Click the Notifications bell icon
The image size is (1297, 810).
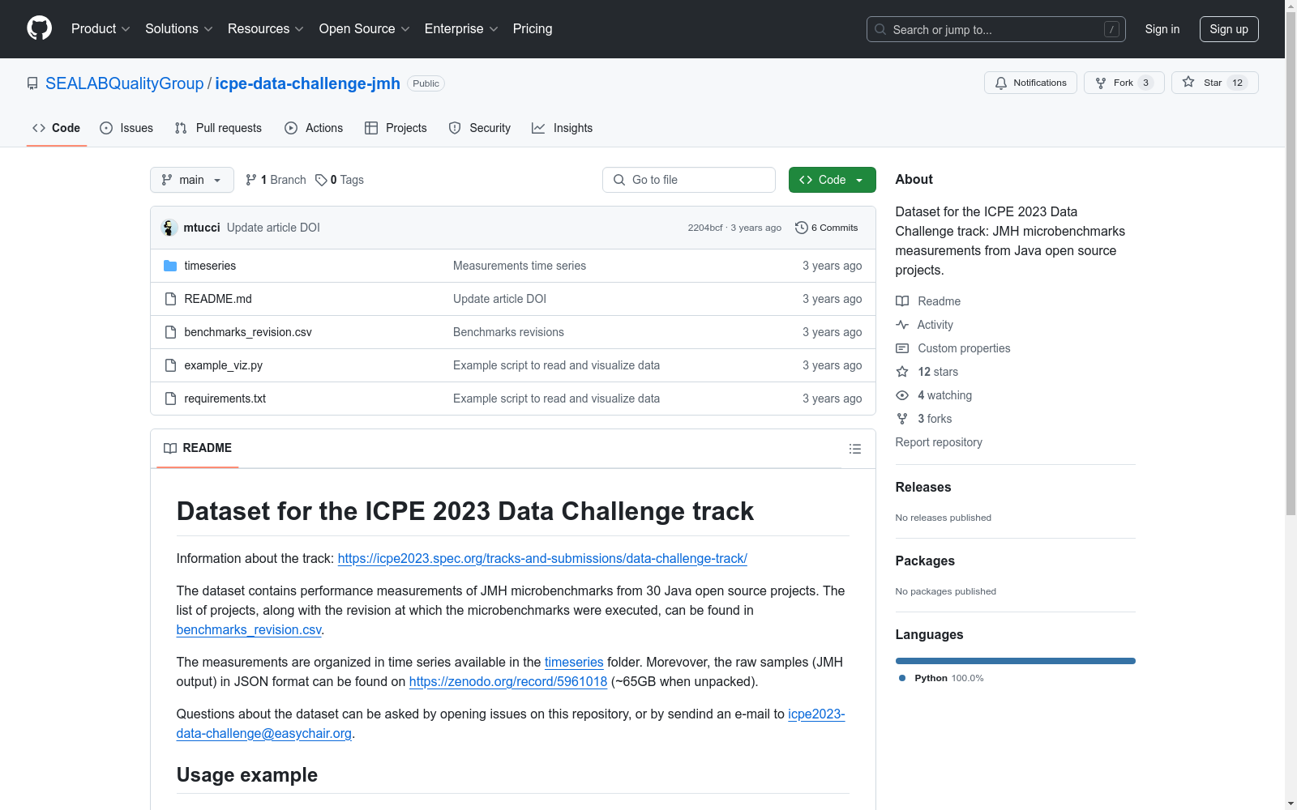[1001, 83]
